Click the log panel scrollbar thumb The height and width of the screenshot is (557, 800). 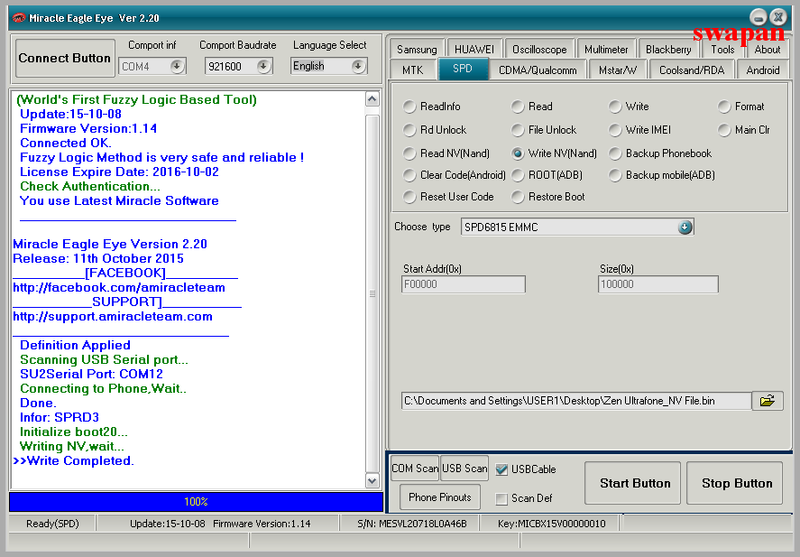click(x=372, y=293)
